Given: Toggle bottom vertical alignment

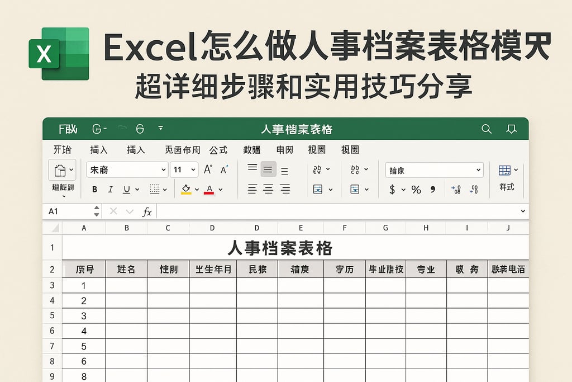Looking at the screenshot, I should point(285,169).
